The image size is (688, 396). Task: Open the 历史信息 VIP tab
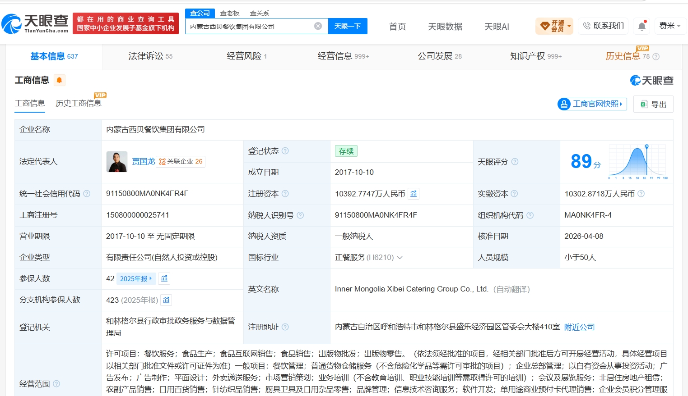click(628, 56)
